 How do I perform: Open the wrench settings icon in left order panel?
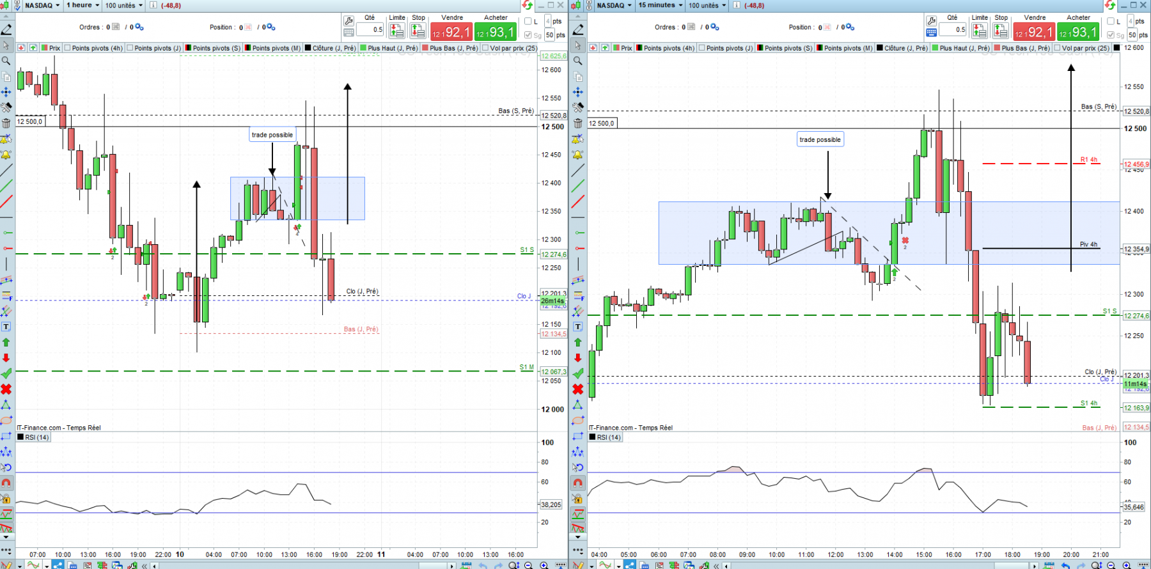pyautogui.click(x=349, y=20)
